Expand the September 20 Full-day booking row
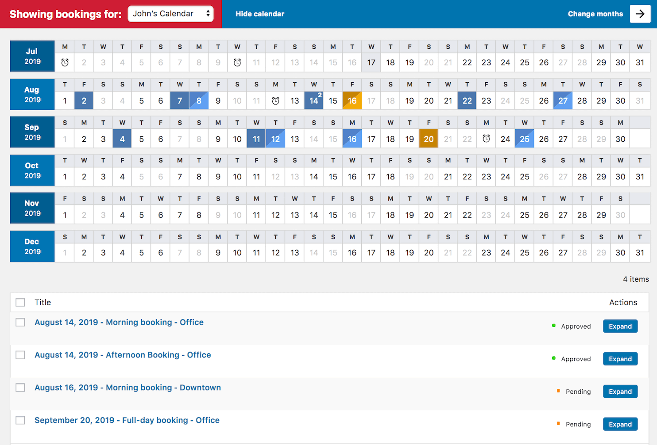 coord(620,424)
